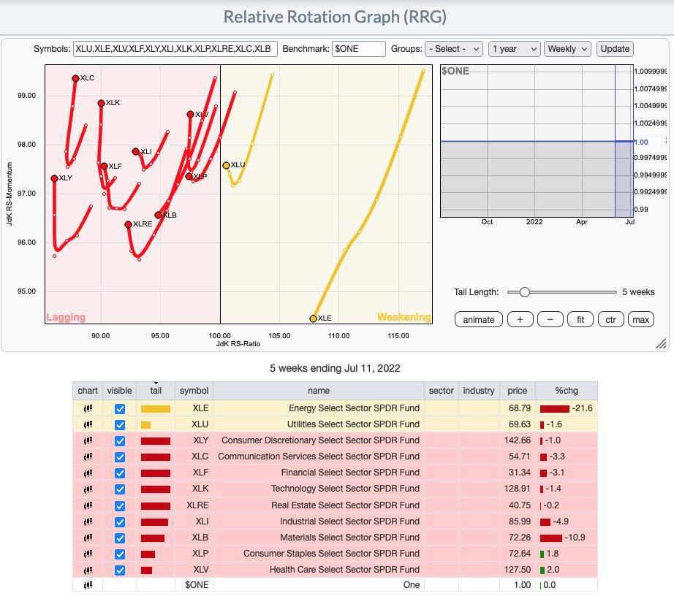Image resolution: width=674 pixels, height=596 pixels.
Task: Open the Weekly interval dropdown
Action: pyautogui.click(x=567, y=49)
